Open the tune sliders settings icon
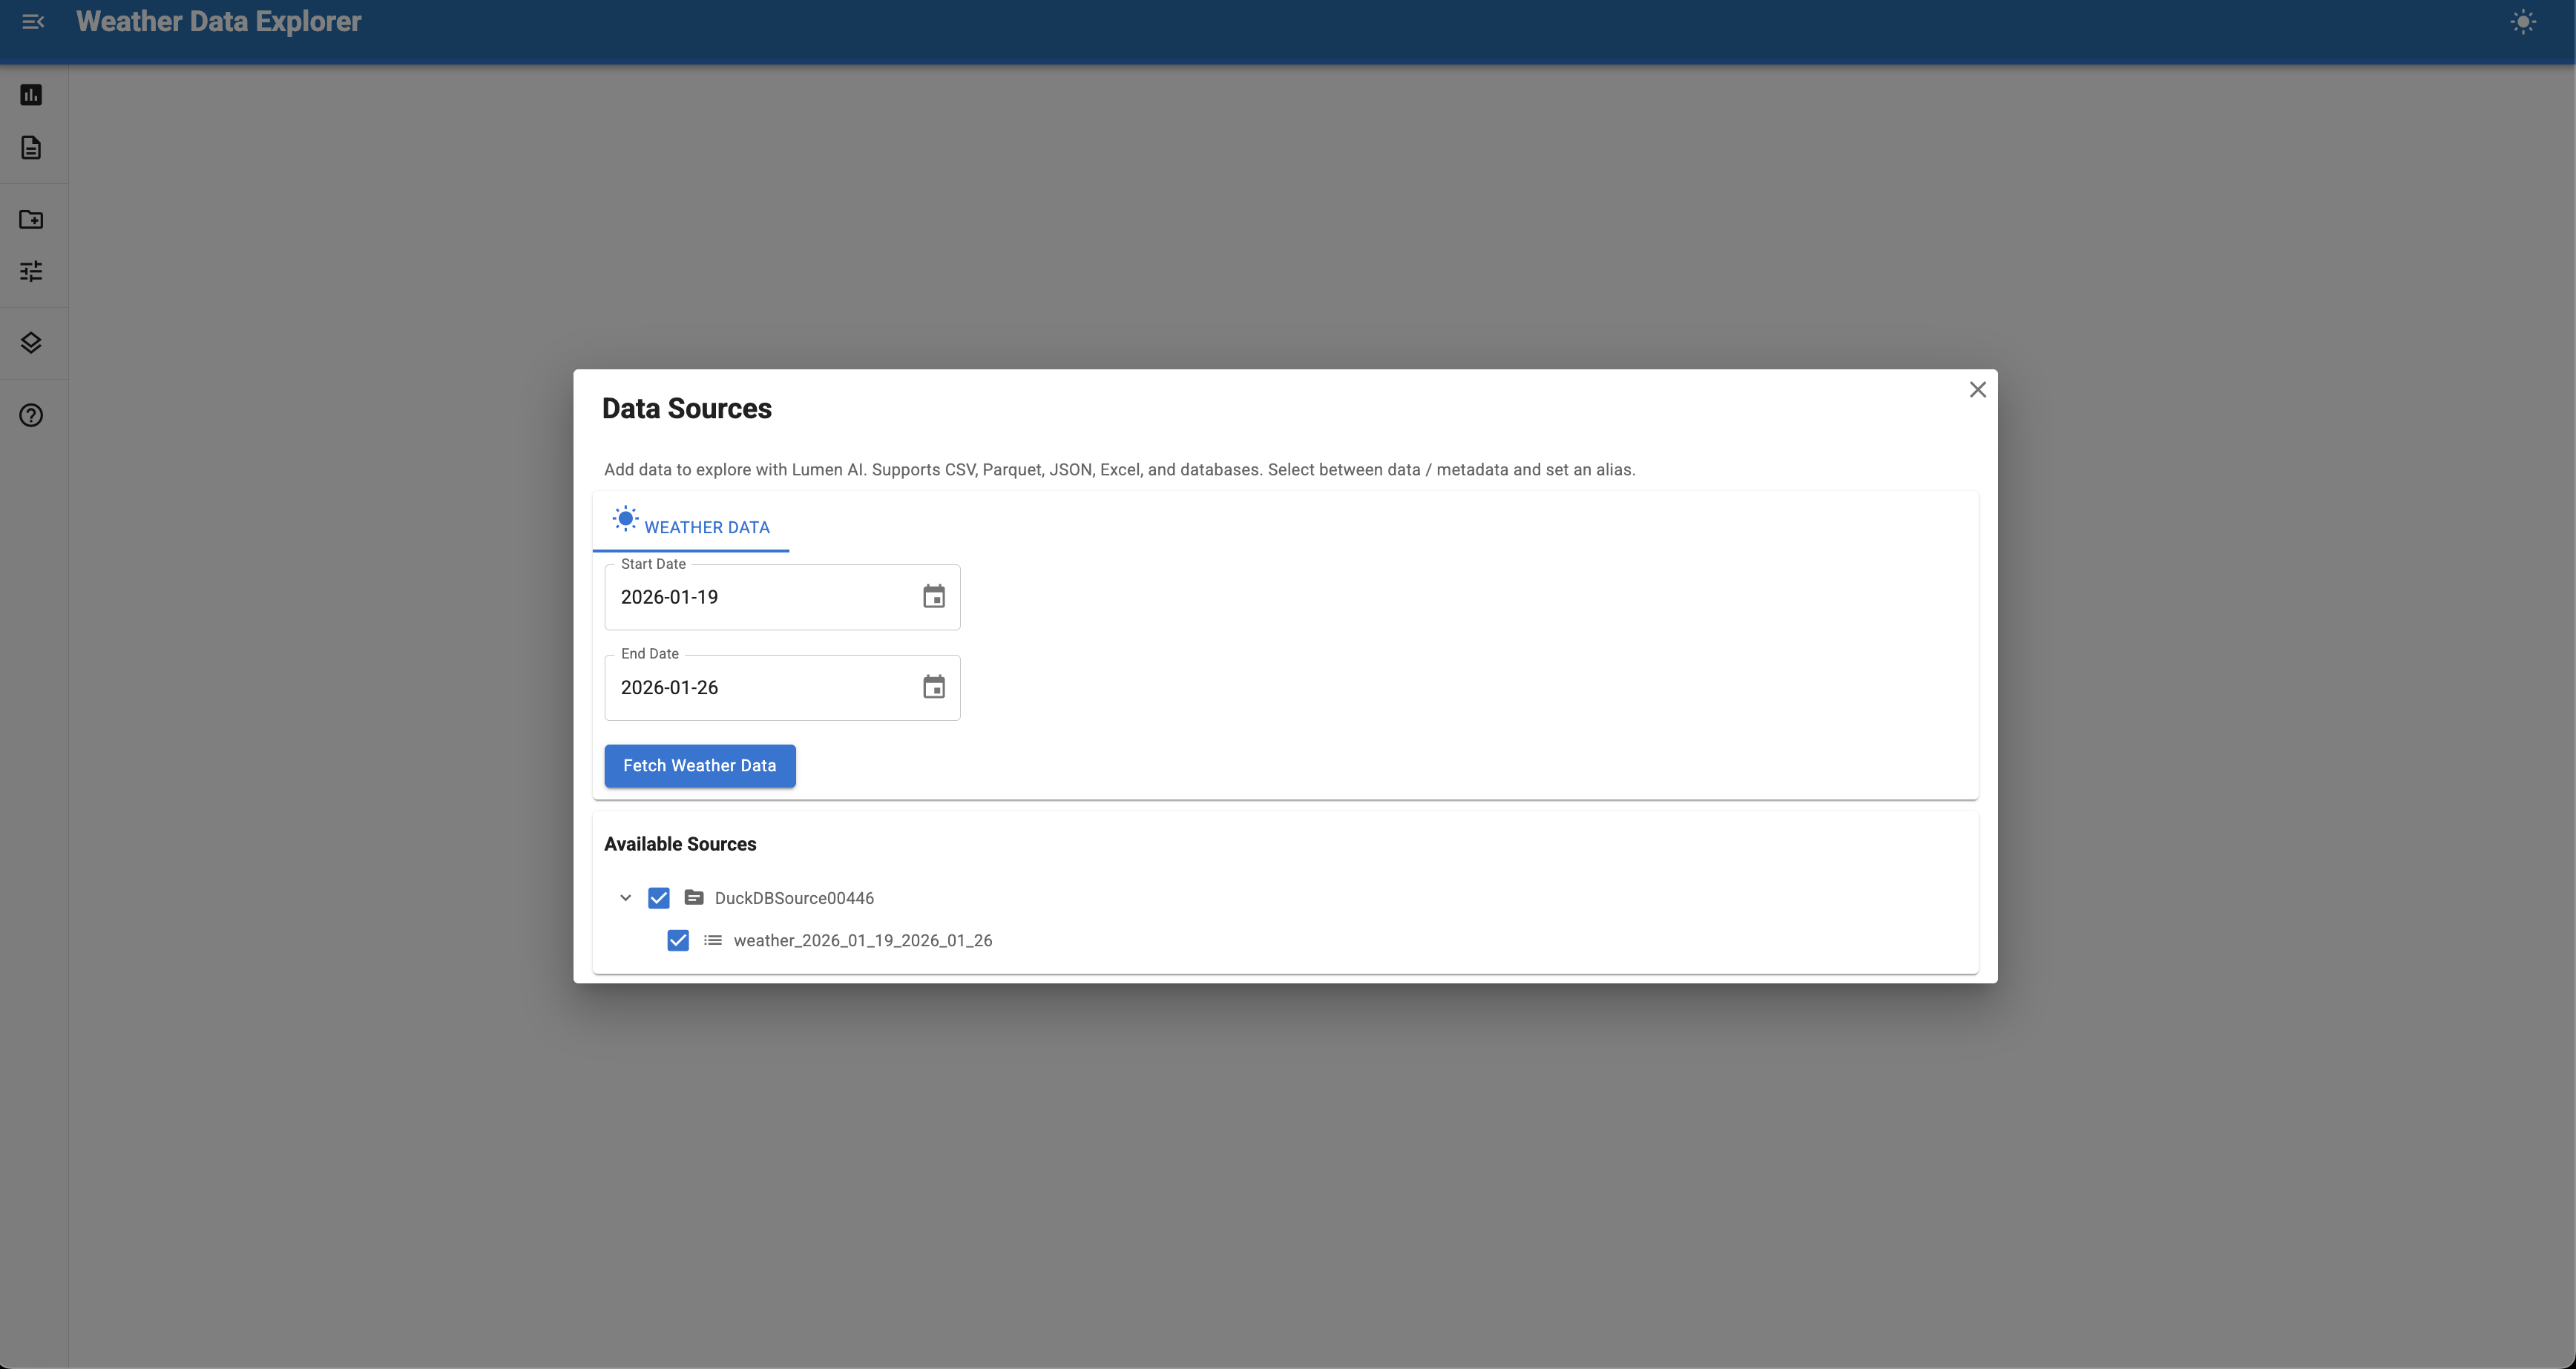 31,271
